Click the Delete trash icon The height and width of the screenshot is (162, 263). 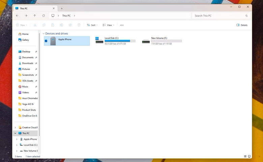pyautogui.click(x=79, y=25)
